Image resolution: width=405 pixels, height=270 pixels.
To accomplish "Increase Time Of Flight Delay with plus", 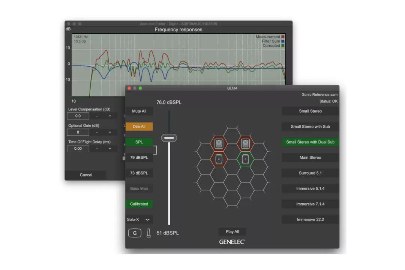I will coord(110,149).
